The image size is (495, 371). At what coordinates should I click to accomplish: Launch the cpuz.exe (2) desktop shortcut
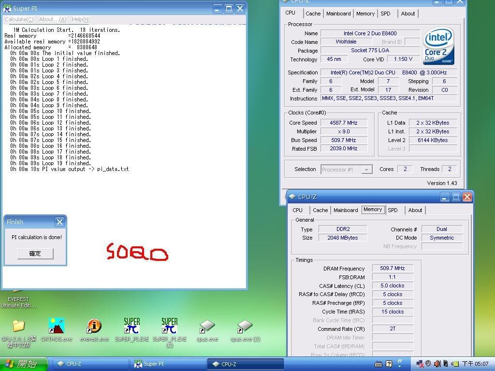coord(245,330)
